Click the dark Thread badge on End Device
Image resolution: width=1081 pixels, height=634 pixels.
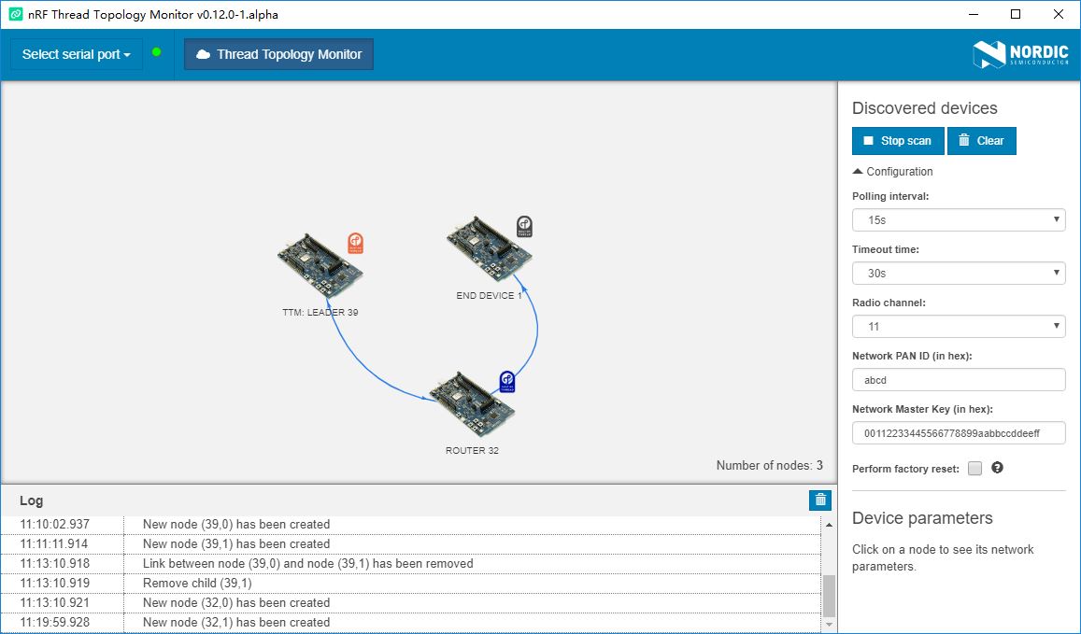coord(525,227)
